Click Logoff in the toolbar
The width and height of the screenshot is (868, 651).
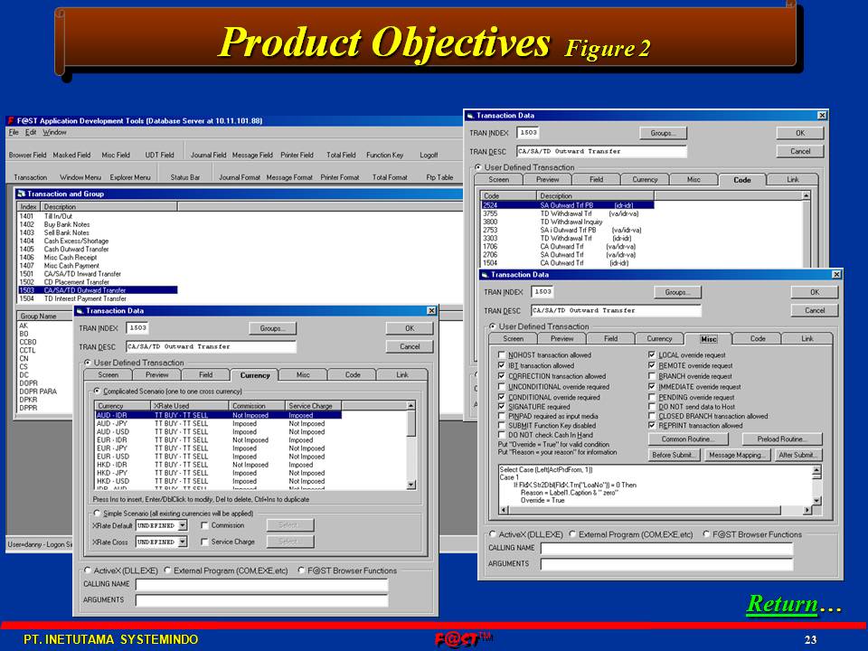429,155
